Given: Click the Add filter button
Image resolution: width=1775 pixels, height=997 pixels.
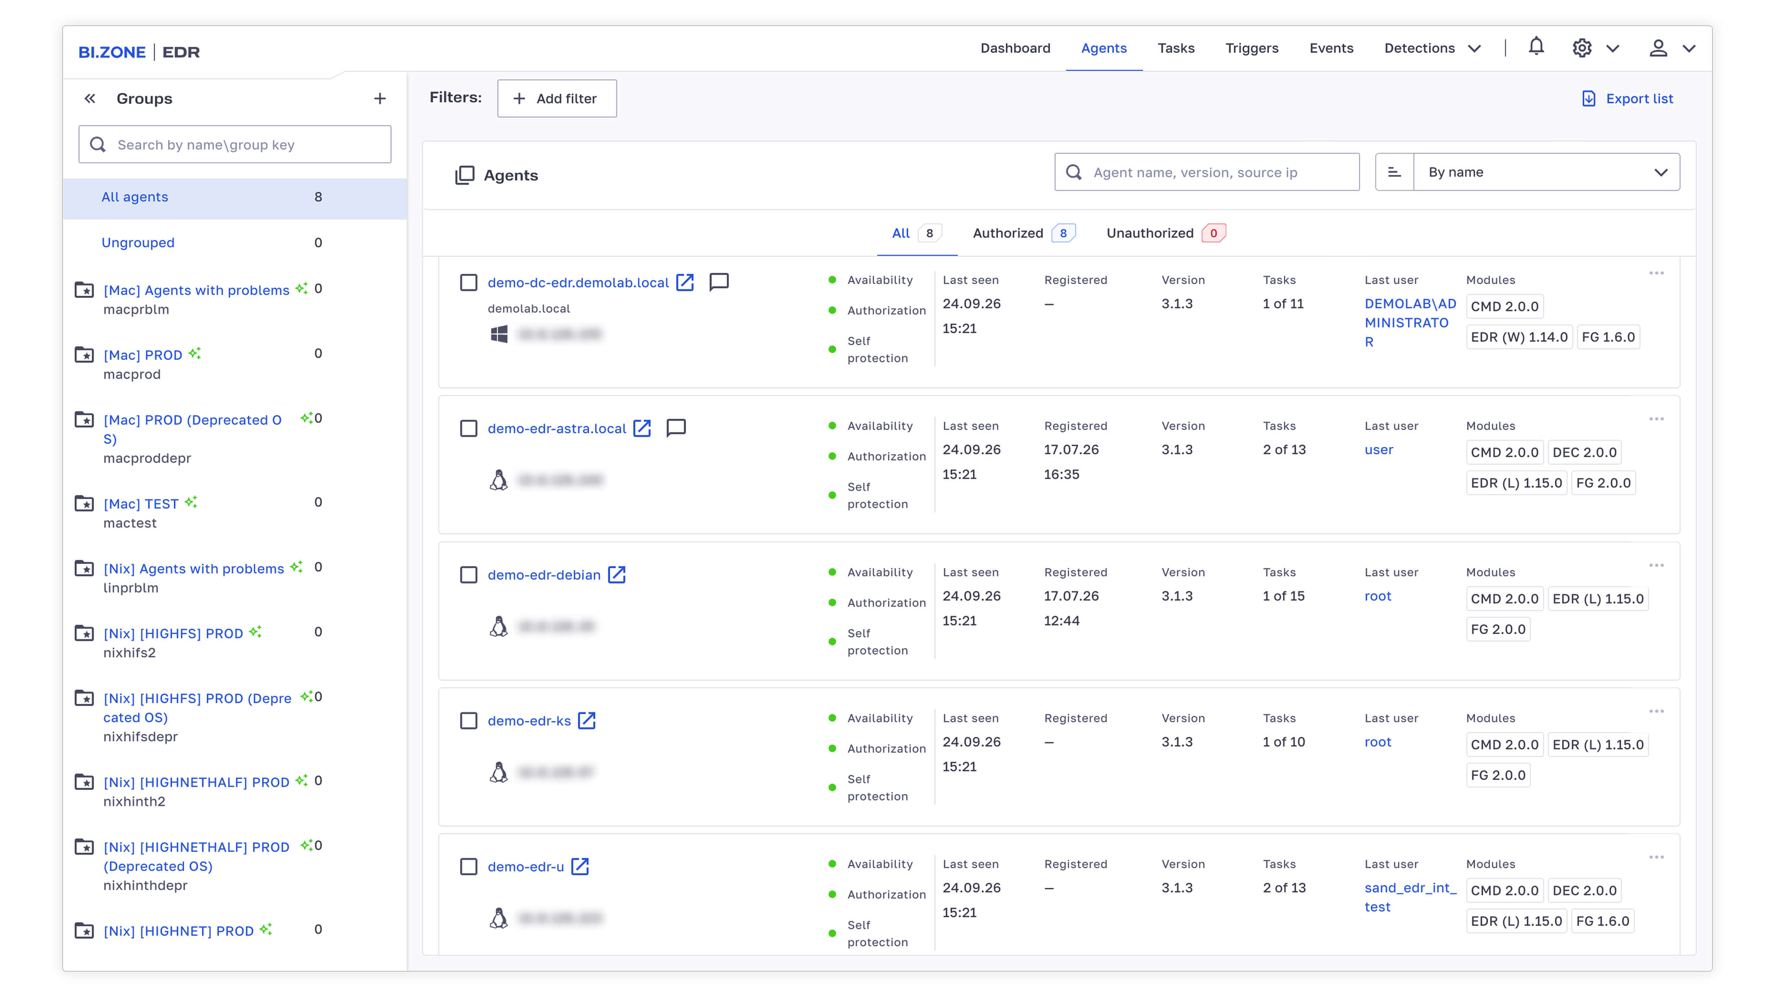Looking at the screenshot, I should (x=557, y=98).
